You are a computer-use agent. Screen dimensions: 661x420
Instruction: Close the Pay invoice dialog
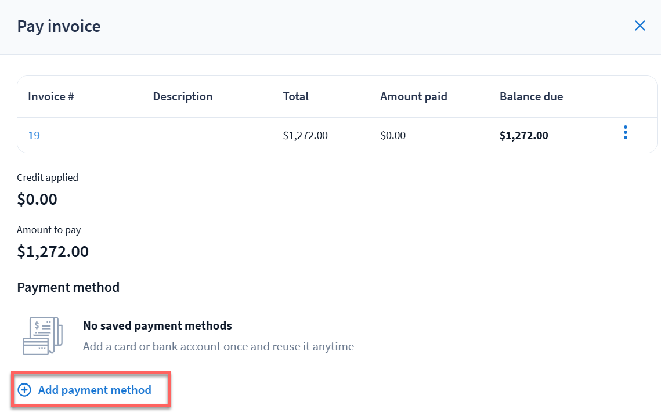tap(640, 26)
